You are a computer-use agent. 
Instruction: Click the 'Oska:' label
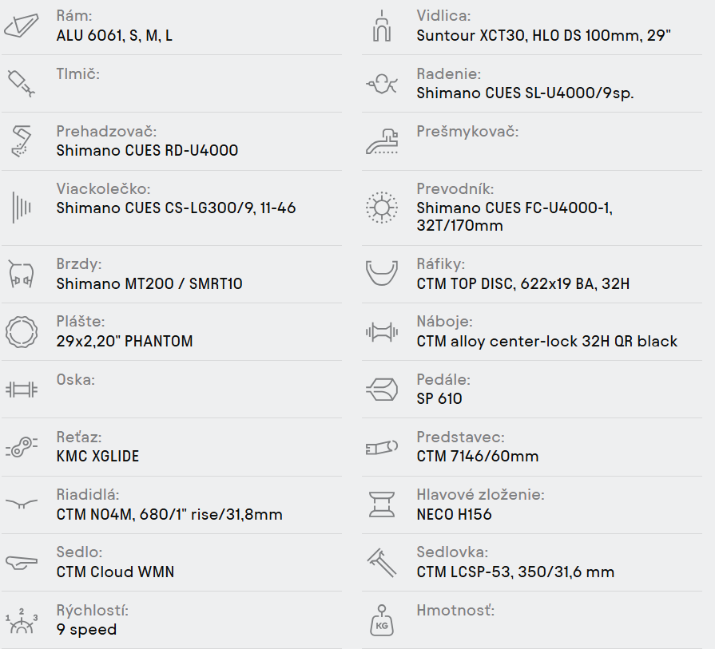coord(76,380)
